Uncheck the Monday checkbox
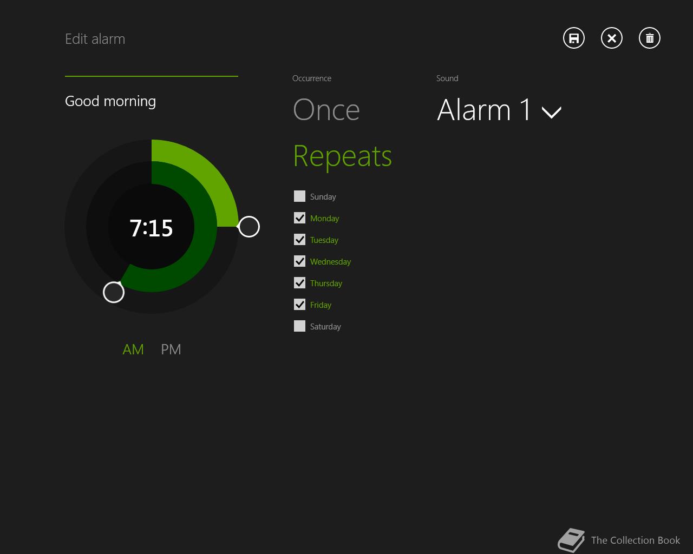The width and height of the screenshot is (693, 554). pyautogui.click(x=299, y=218)
